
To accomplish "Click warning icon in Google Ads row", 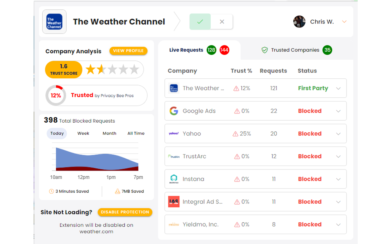I will [237, 111].
